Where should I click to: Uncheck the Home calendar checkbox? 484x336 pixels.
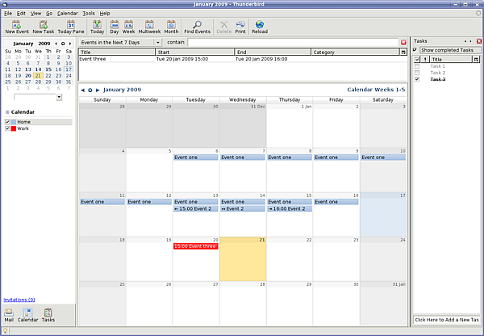point(8,122)
